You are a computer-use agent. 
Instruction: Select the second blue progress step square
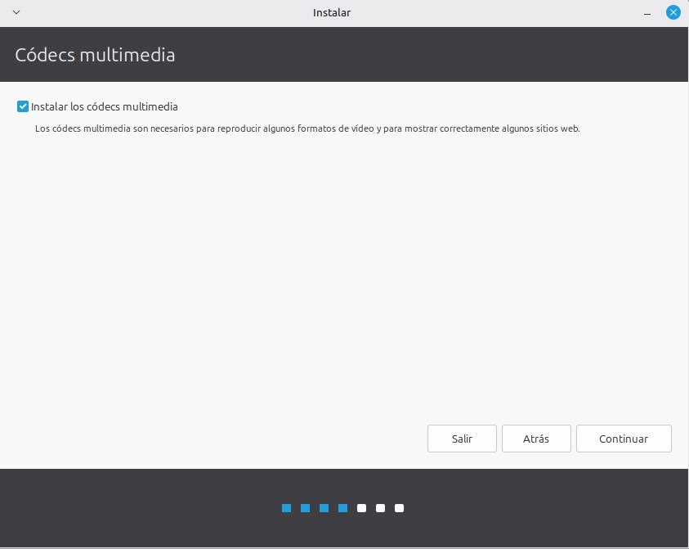(x=306, y=508)
